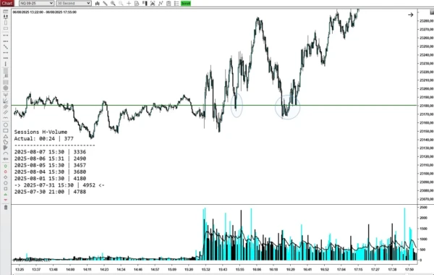Click the 2025-07-30 21:00 | 4788 row
Viewport: 434px width, 275px height.
50,192
